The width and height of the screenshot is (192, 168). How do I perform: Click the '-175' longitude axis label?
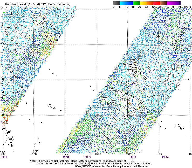pos(33,154)
